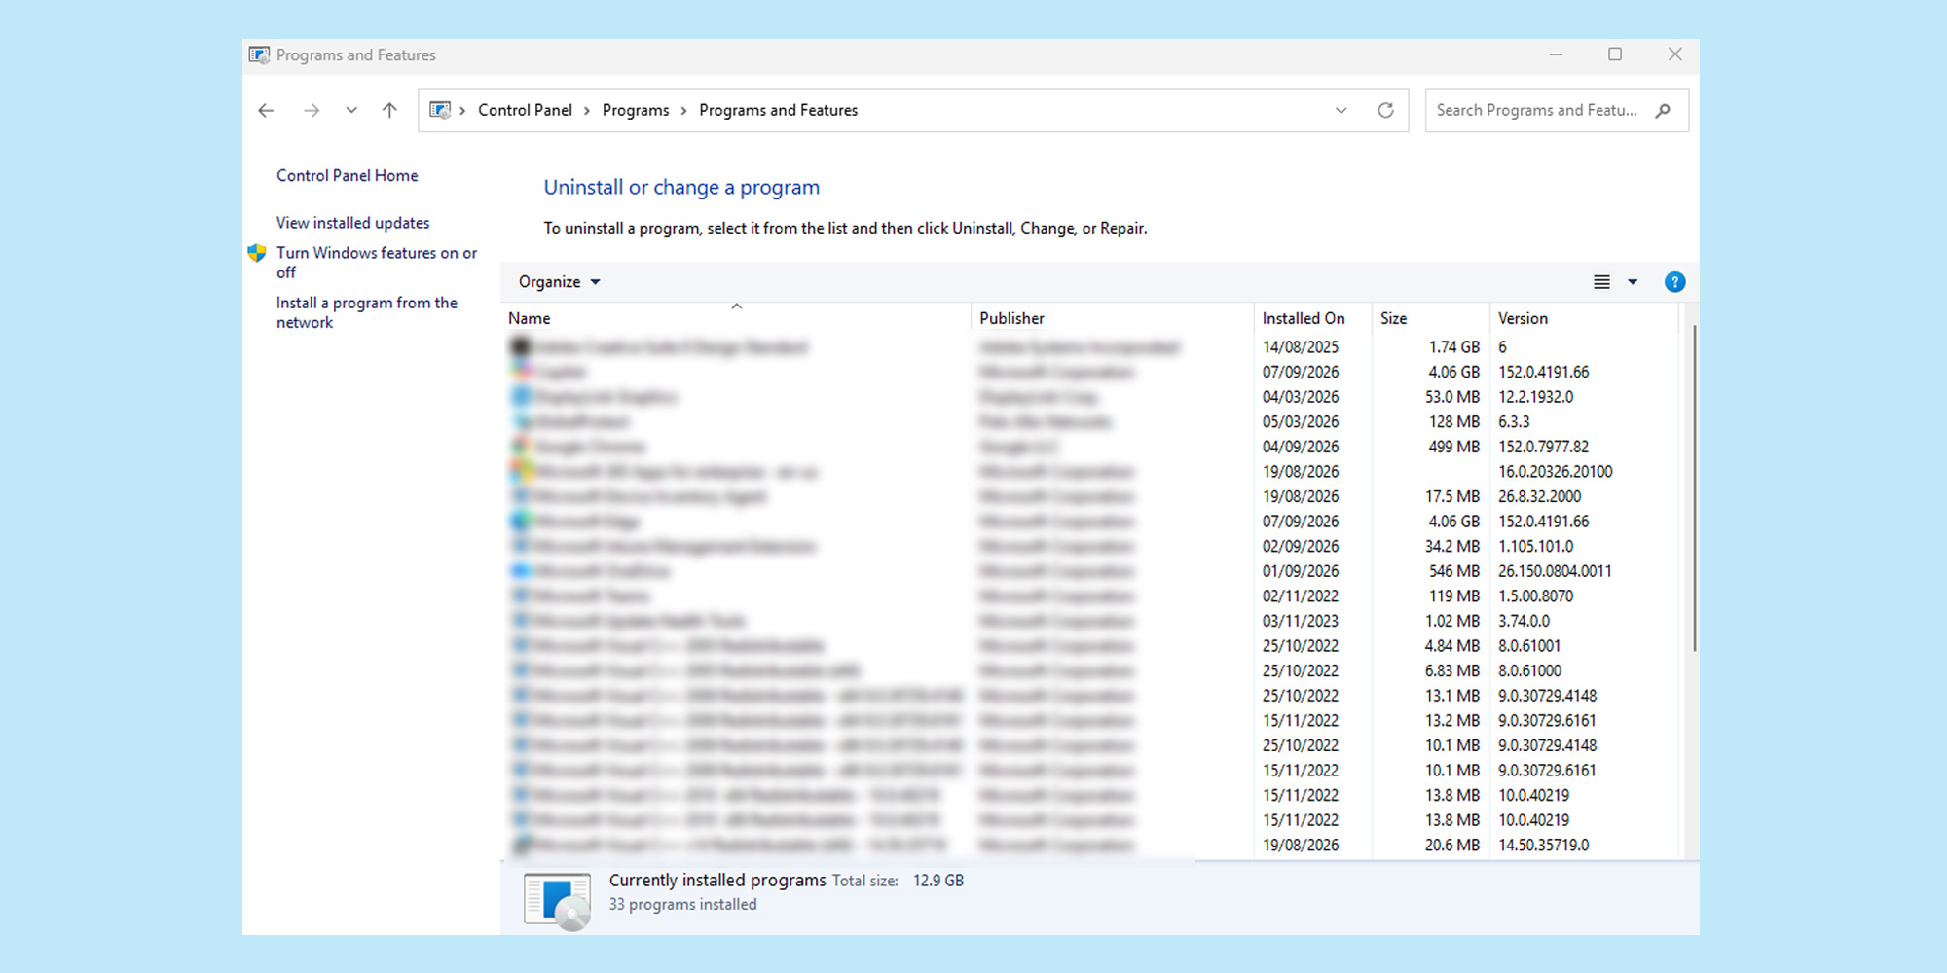Click the 53.0 MB size cell

coord(1451,397)
